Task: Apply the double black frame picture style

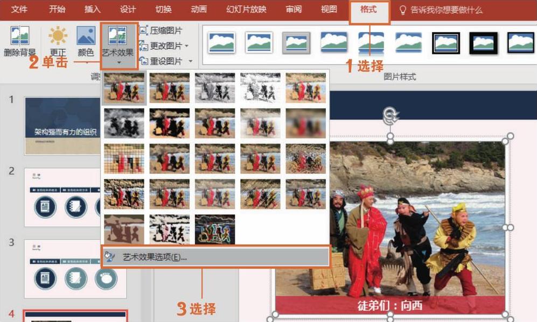Action: 446,43
